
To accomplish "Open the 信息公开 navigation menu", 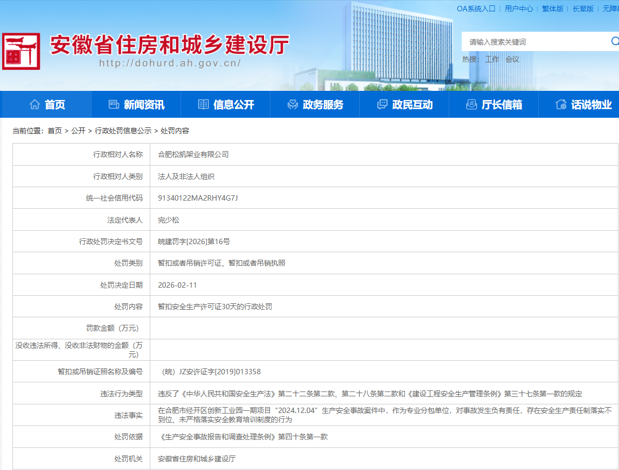I will pos(225,104).
